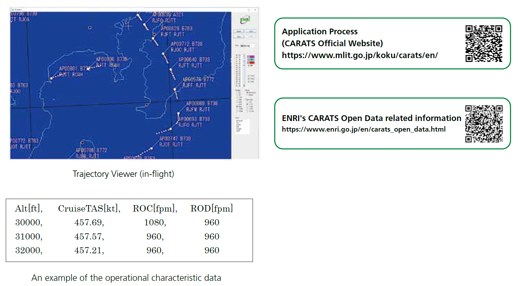This screenshot has height=286, width=519.
Task: Click flight label AP00712 B738
Action: [187, 44]
